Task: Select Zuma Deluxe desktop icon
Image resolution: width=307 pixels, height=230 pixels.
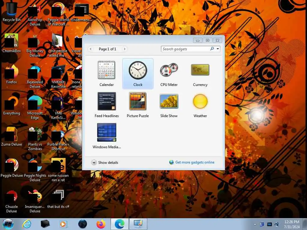Action: point(12,137)
